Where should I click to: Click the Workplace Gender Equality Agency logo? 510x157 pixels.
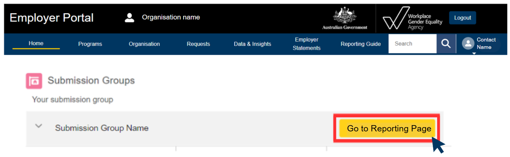tap(412, 19)
